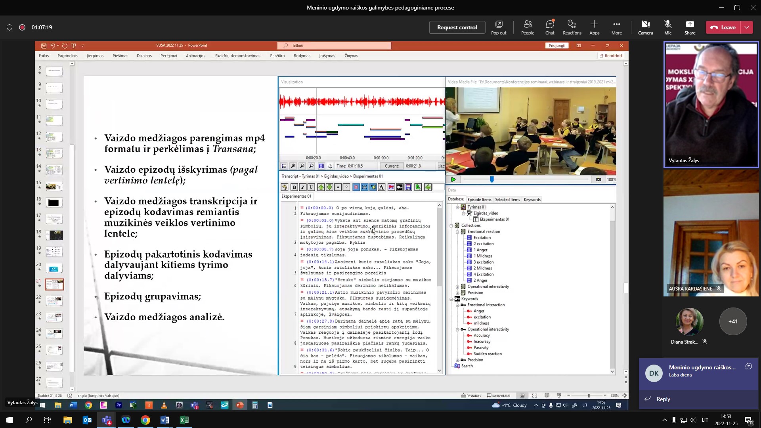761x428 pixels.
Task: Click the PowerPoint zoom slider handle
Action: [589, 396]
